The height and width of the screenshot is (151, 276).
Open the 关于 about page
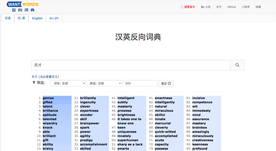[219, 7]
